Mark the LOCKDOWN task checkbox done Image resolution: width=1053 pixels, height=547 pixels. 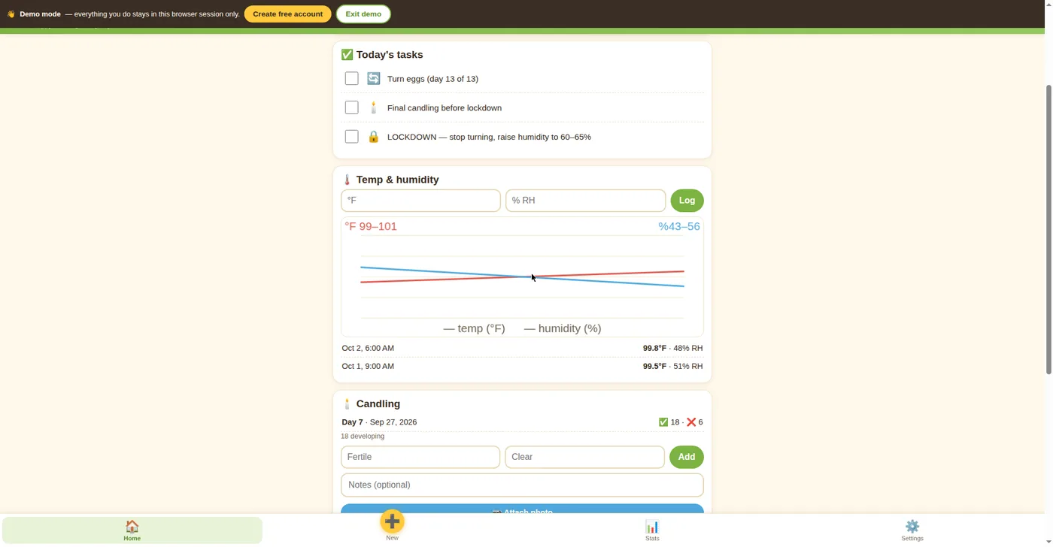click(x=351, y=137)
